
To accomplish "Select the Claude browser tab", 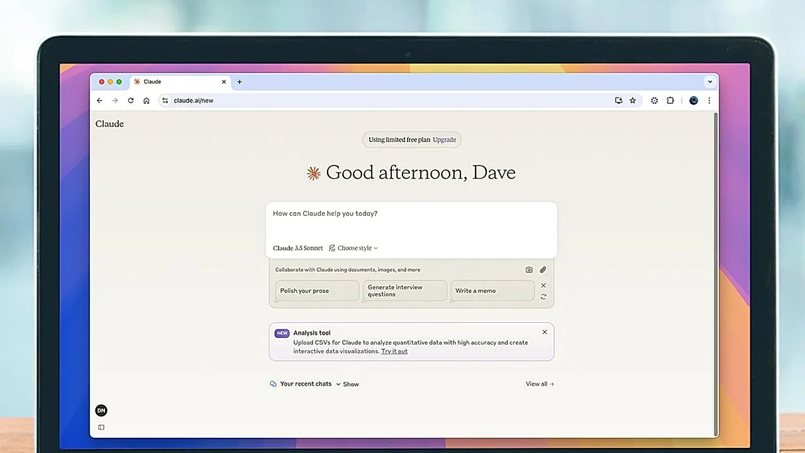I will click(180, 82).
